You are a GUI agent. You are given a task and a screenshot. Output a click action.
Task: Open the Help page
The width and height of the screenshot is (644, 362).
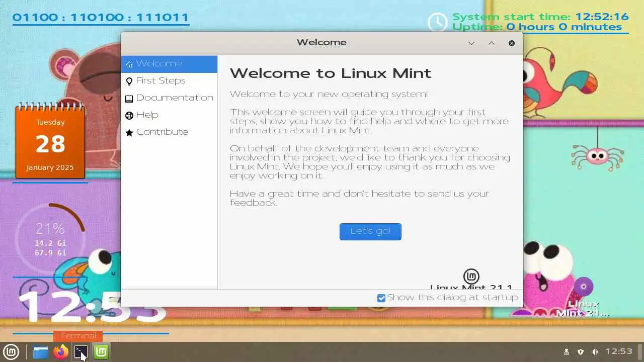tap(169, 115)
